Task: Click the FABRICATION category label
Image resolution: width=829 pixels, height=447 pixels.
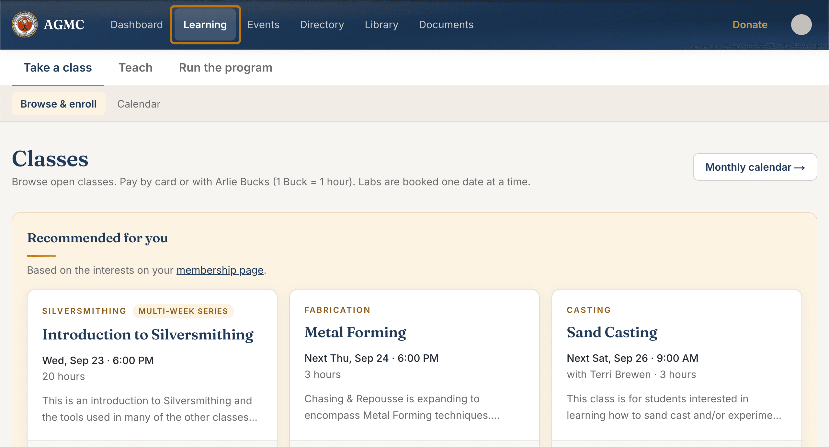Action: 337,310
